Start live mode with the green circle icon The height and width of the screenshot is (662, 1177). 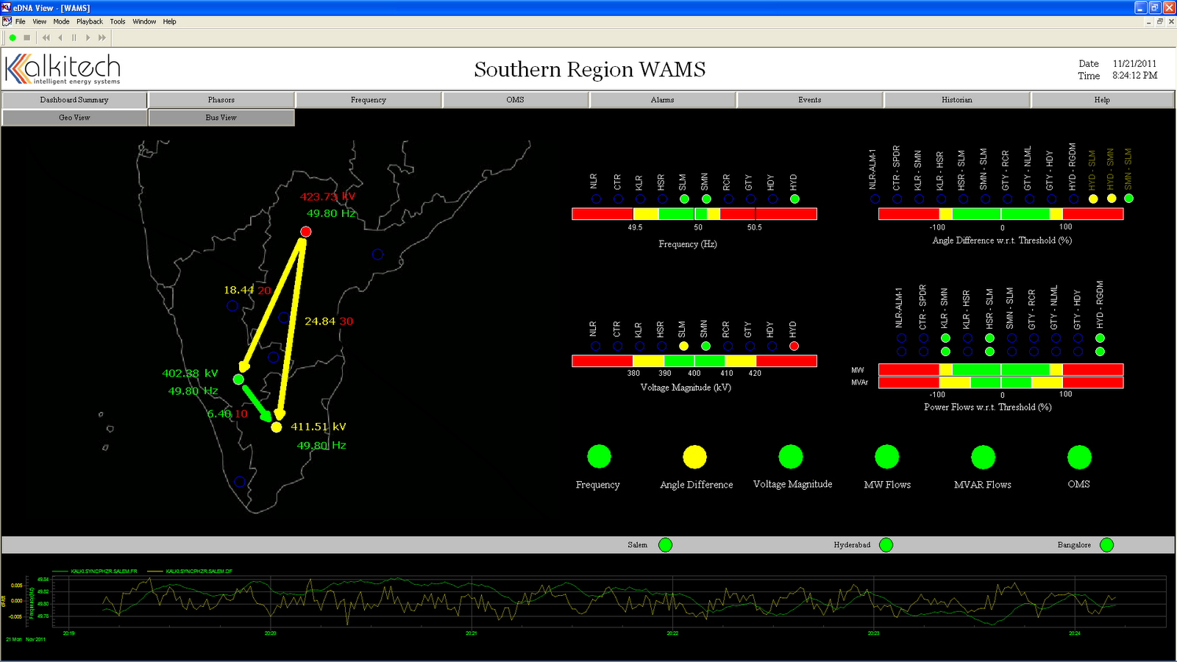coord(13,38)
